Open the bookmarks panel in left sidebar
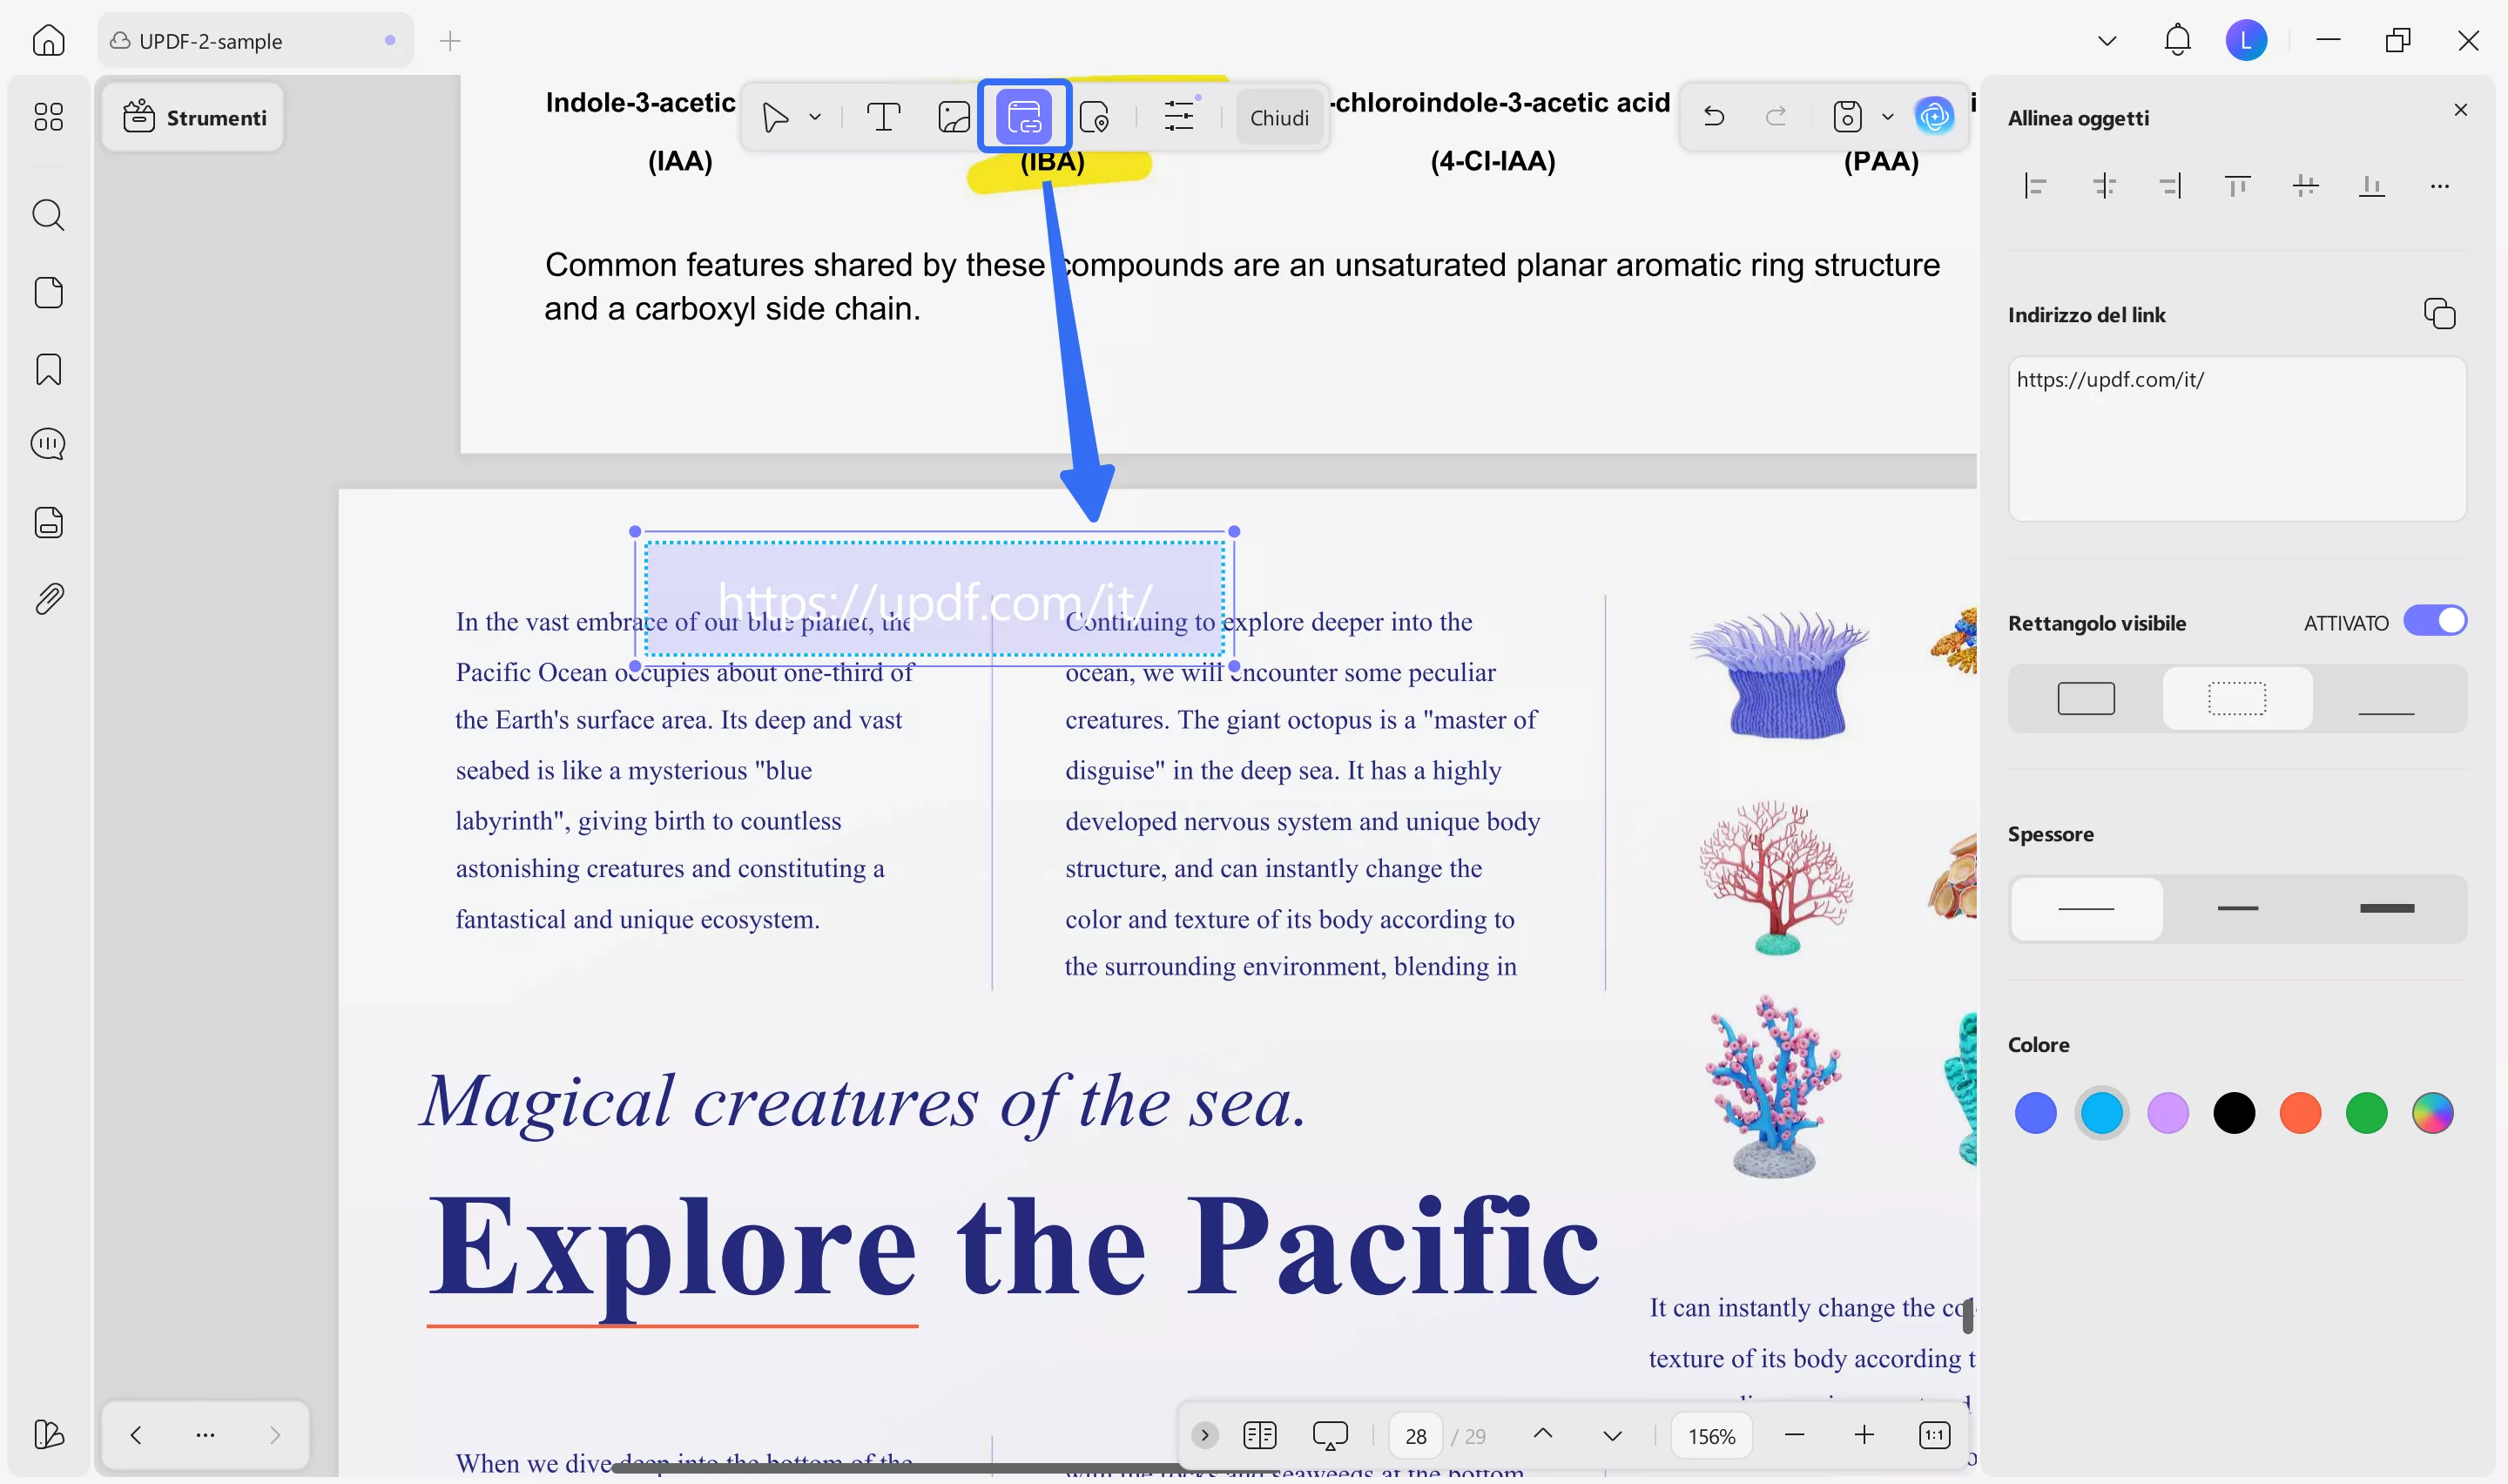The width and height of the screenshot is (2508, 1484). 48,370
